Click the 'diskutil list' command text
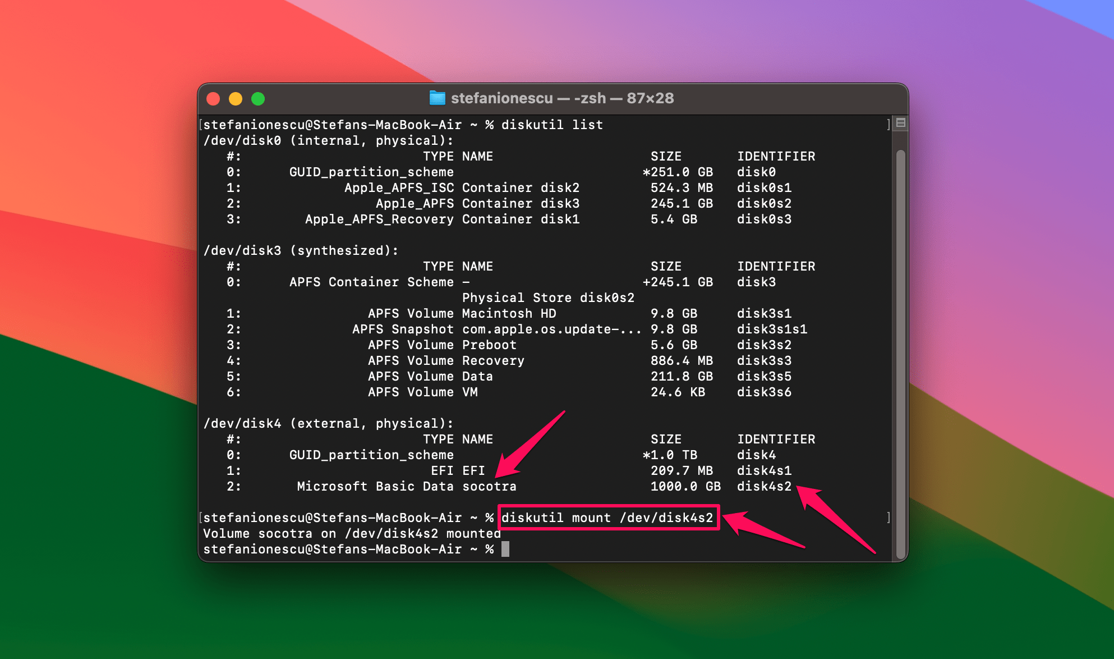Screen dimensions: 1114x659 (x=552, y=125)
